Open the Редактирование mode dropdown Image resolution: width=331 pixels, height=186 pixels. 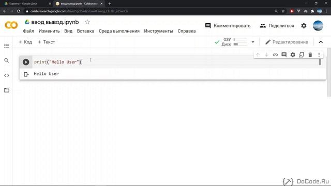287,42
